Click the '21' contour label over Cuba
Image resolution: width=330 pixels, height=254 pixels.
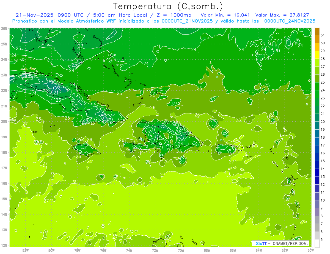click(56, 93)
